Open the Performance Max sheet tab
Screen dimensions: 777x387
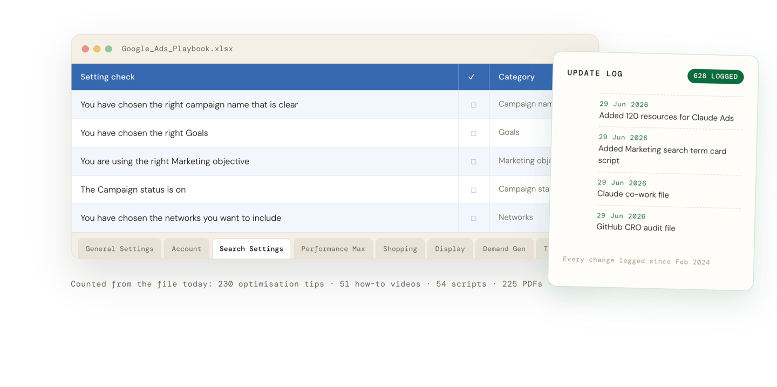333,249
